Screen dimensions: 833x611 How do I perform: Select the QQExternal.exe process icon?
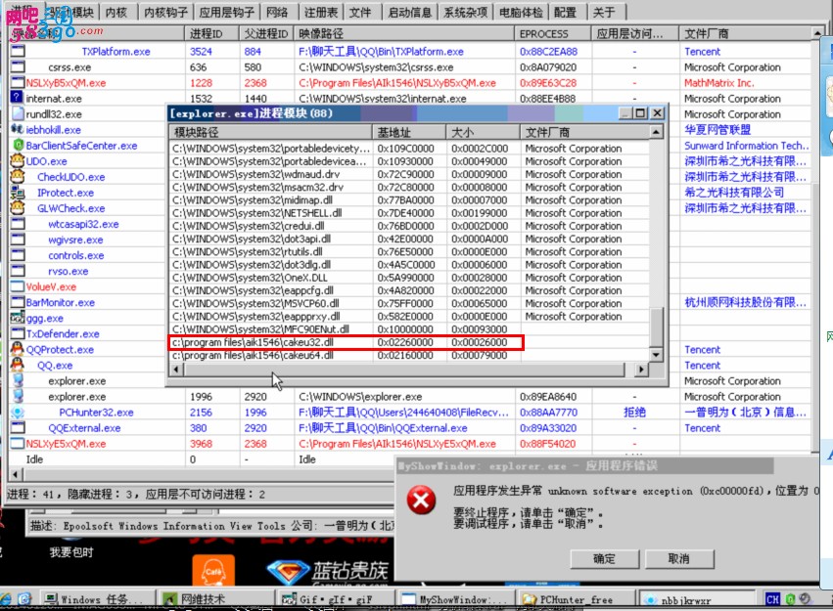18,427
